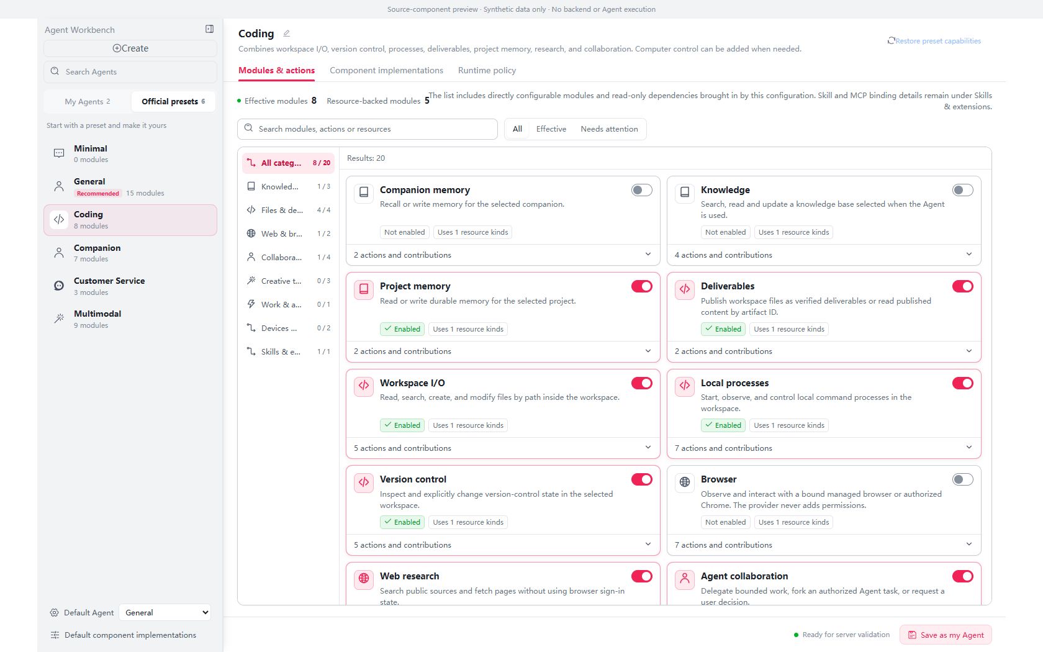Click the Companion memory book icon
The image size is (1043, 652).
pyautogui.click(x=364, y=192)
